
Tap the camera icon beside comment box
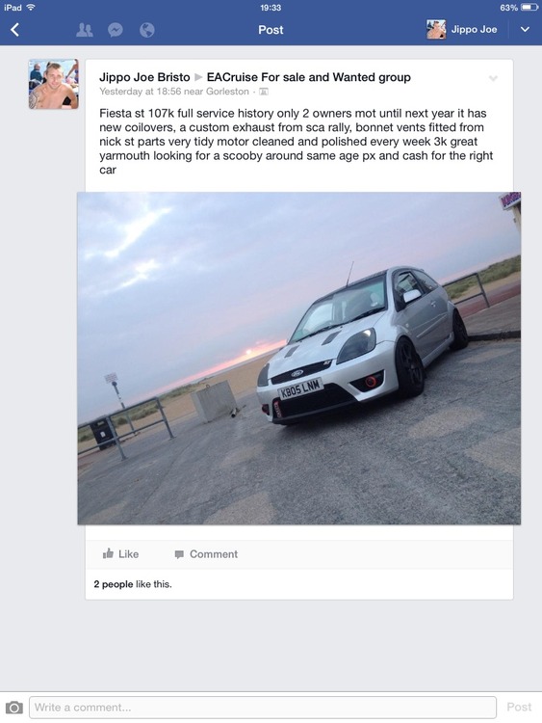coord(13,708)
